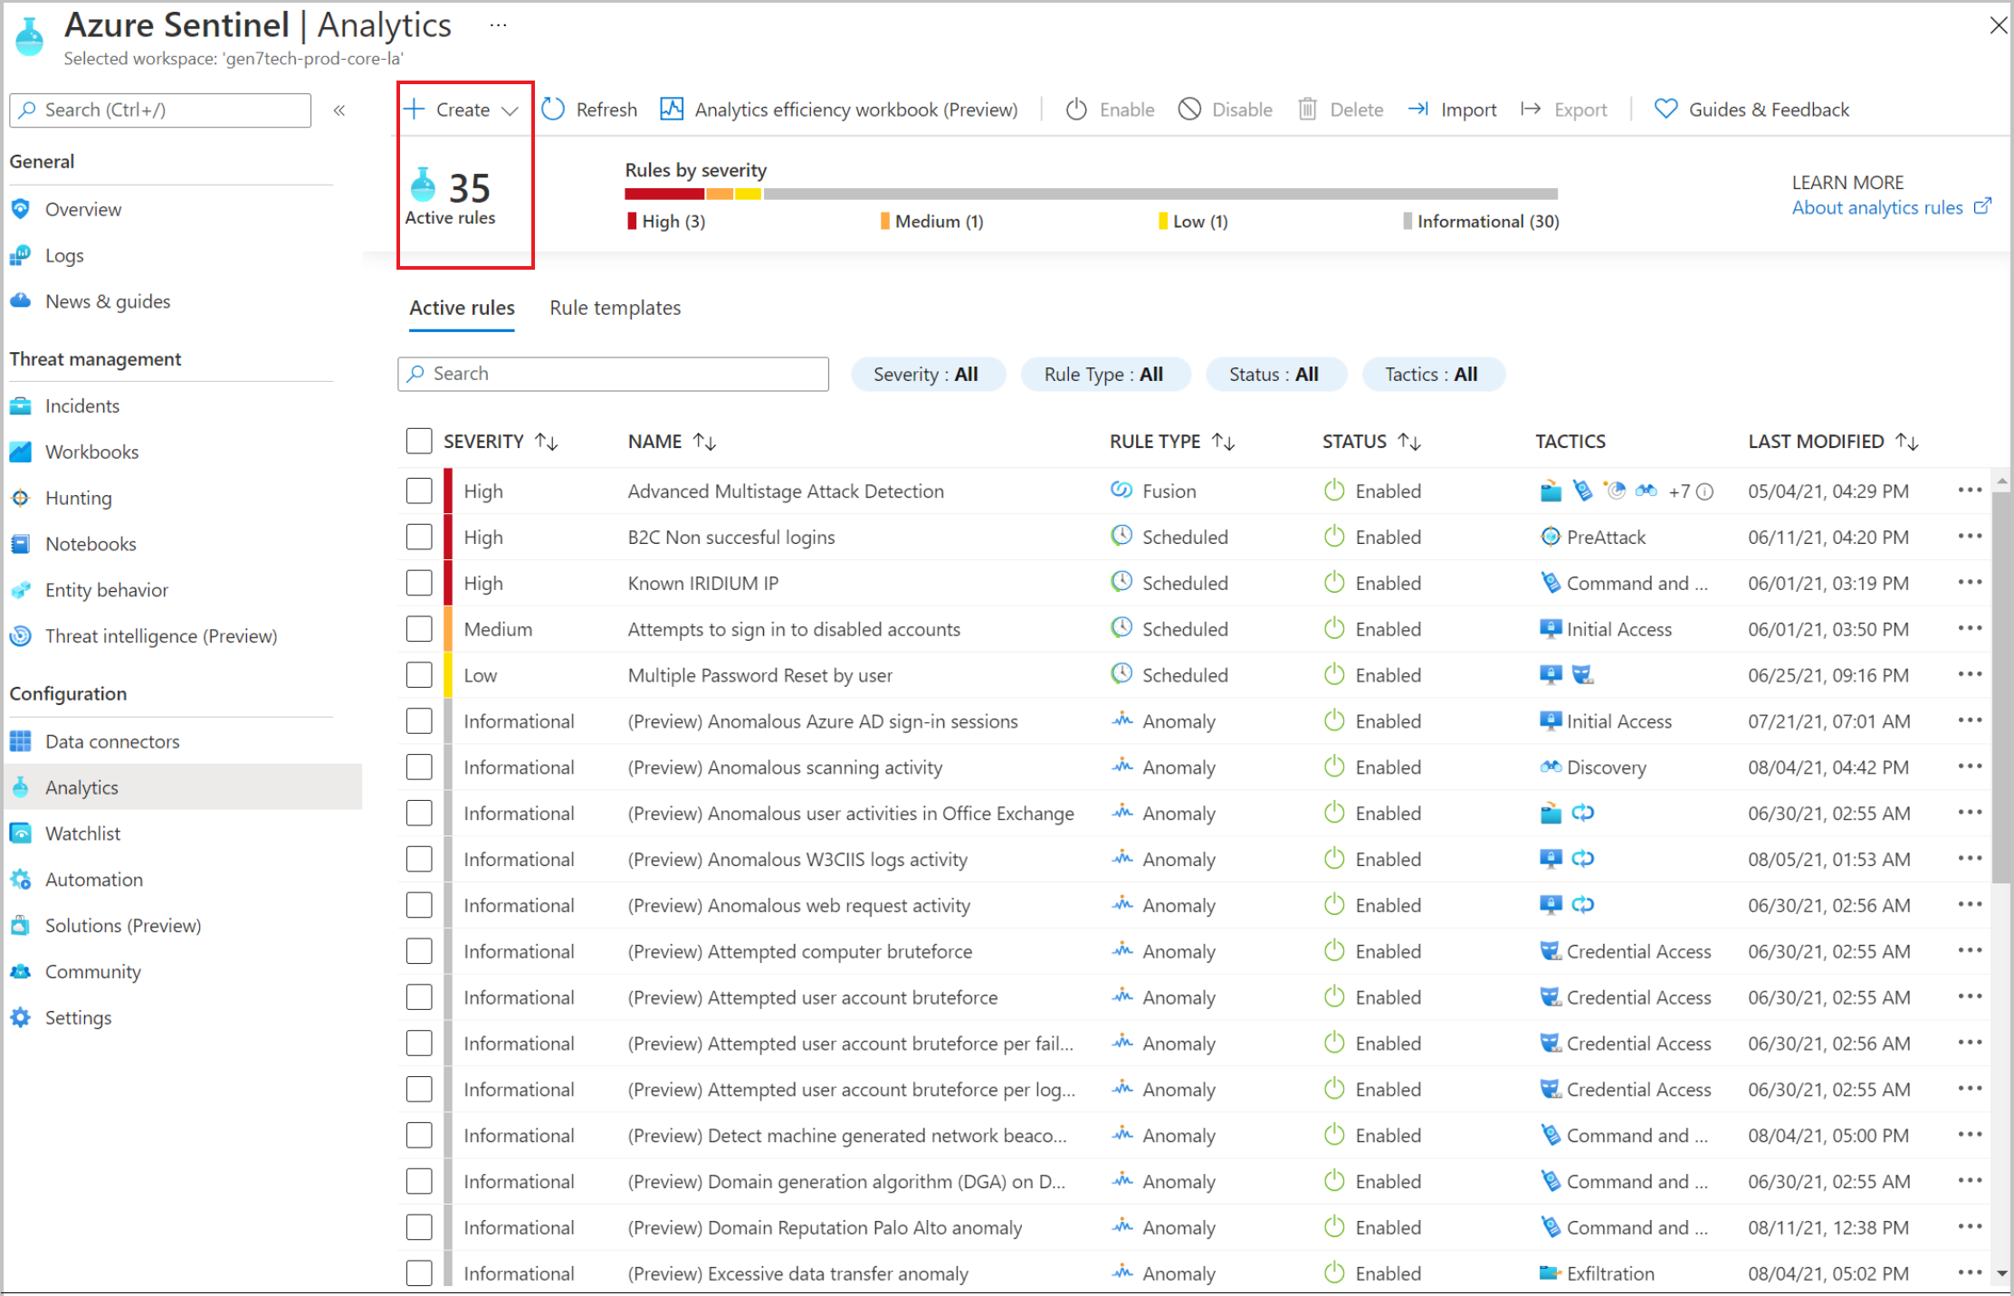Switch to the Rule templates tab

[616, 307]
